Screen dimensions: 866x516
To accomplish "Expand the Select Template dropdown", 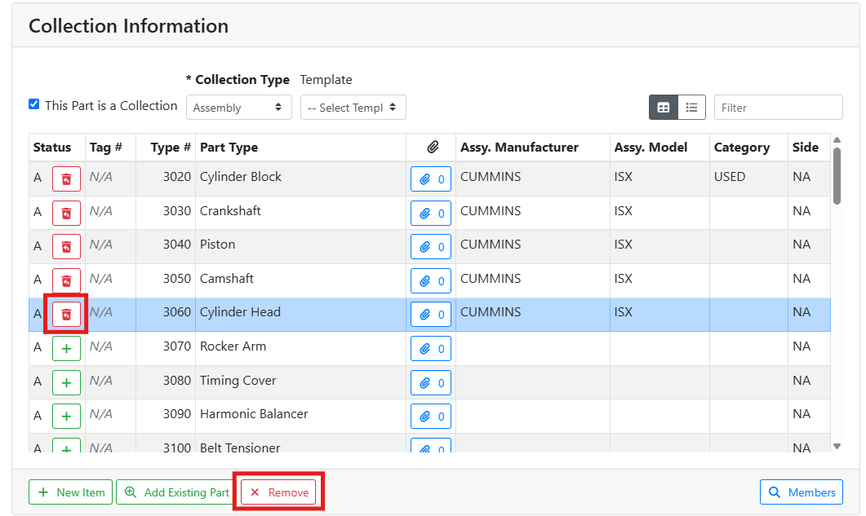I will pos(353,108).
